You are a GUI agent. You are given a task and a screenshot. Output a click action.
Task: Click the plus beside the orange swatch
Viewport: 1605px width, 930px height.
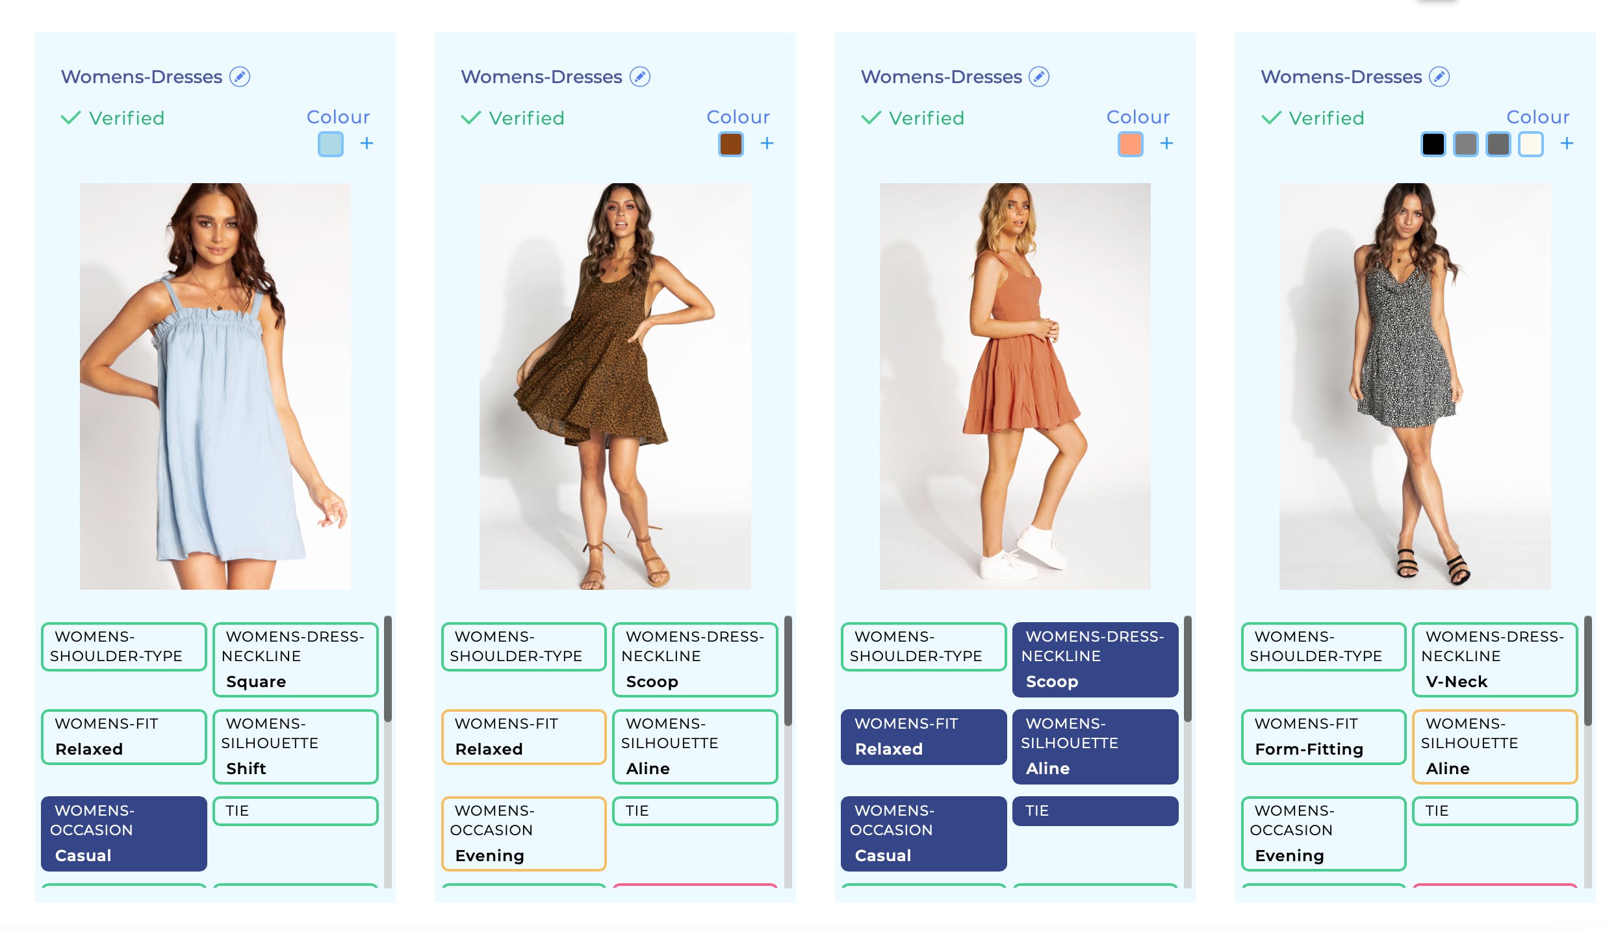coord(1166,143)
